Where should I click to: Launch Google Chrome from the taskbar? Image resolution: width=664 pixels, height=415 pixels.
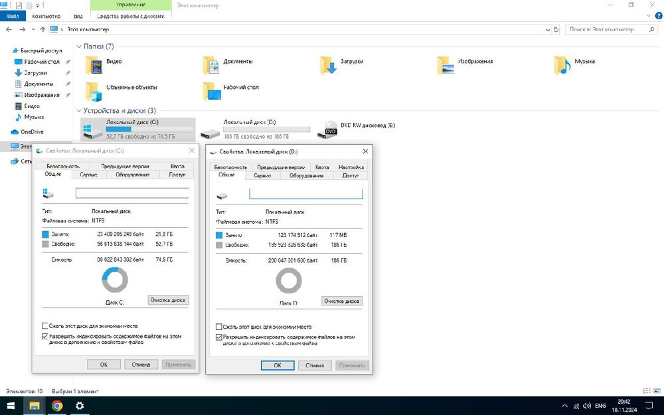(56, 406)
